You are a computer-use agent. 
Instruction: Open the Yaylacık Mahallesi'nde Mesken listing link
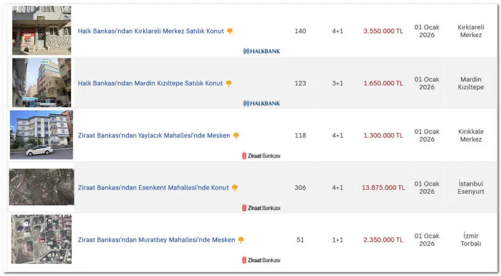tap(154, 136)
